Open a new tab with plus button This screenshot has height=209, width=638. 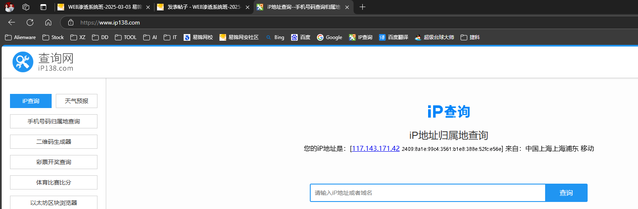click(x=362, y=7)
